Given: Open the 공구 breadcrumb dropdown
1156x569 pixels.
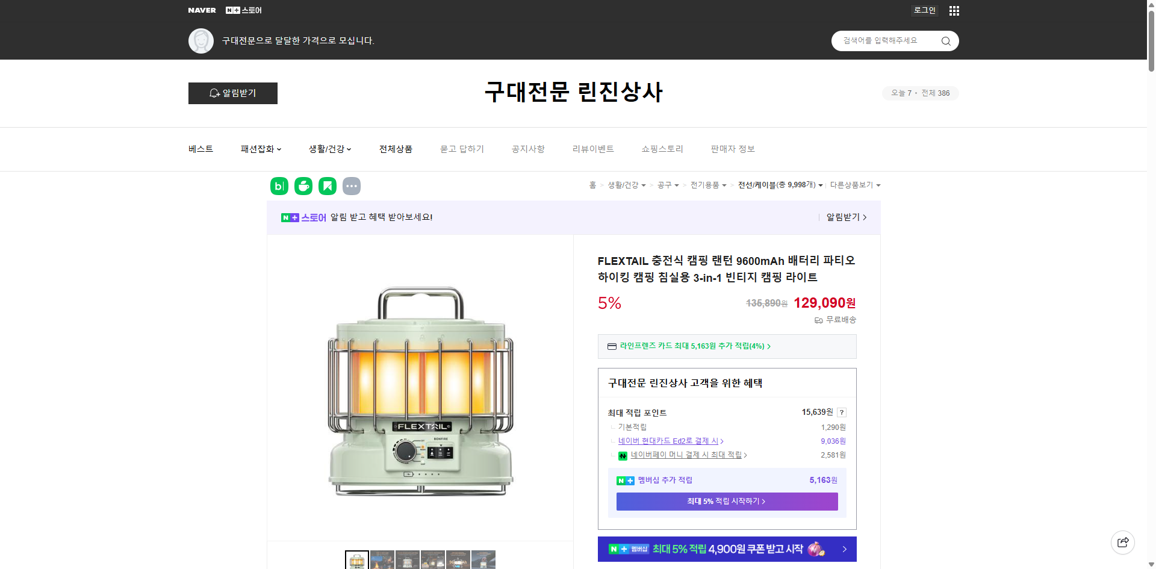Looking at the screenshot, I should 668,185.
